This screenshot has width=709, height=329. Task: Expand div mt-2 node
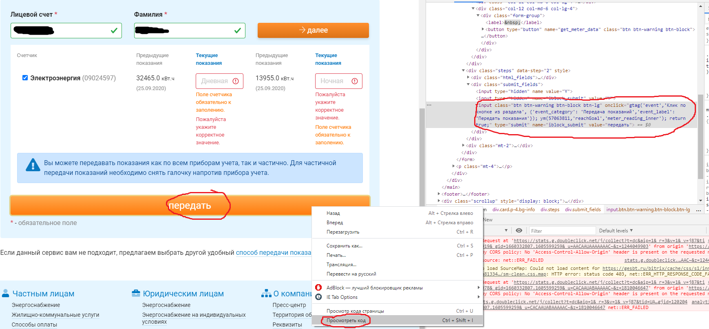tap(463, 146)
